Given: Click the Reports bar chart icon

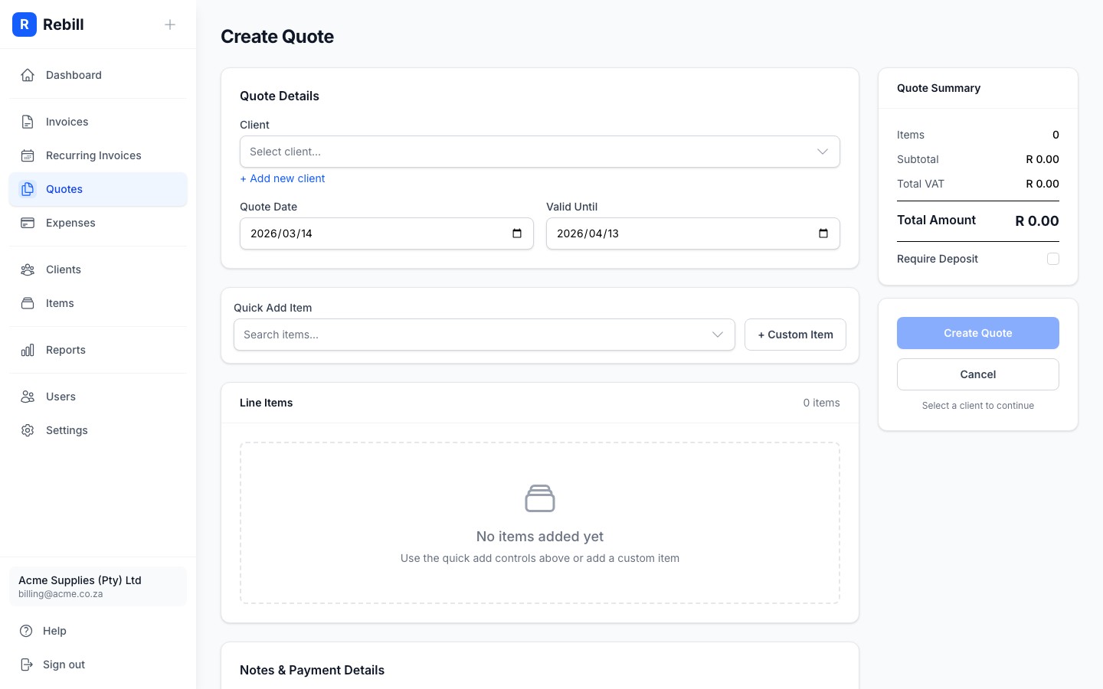Looking at the screenshot, I should pyautogui.click(x=28, y=350).
